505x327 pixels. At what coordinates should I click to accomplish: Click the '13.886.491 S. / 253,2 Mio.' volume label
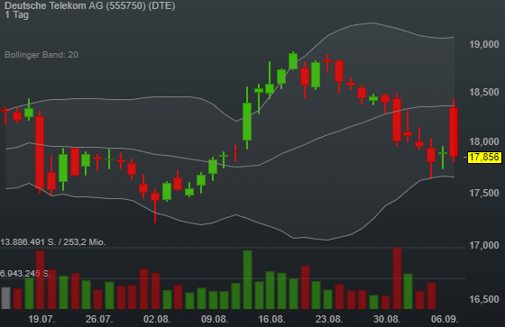(x=53, y=242)
